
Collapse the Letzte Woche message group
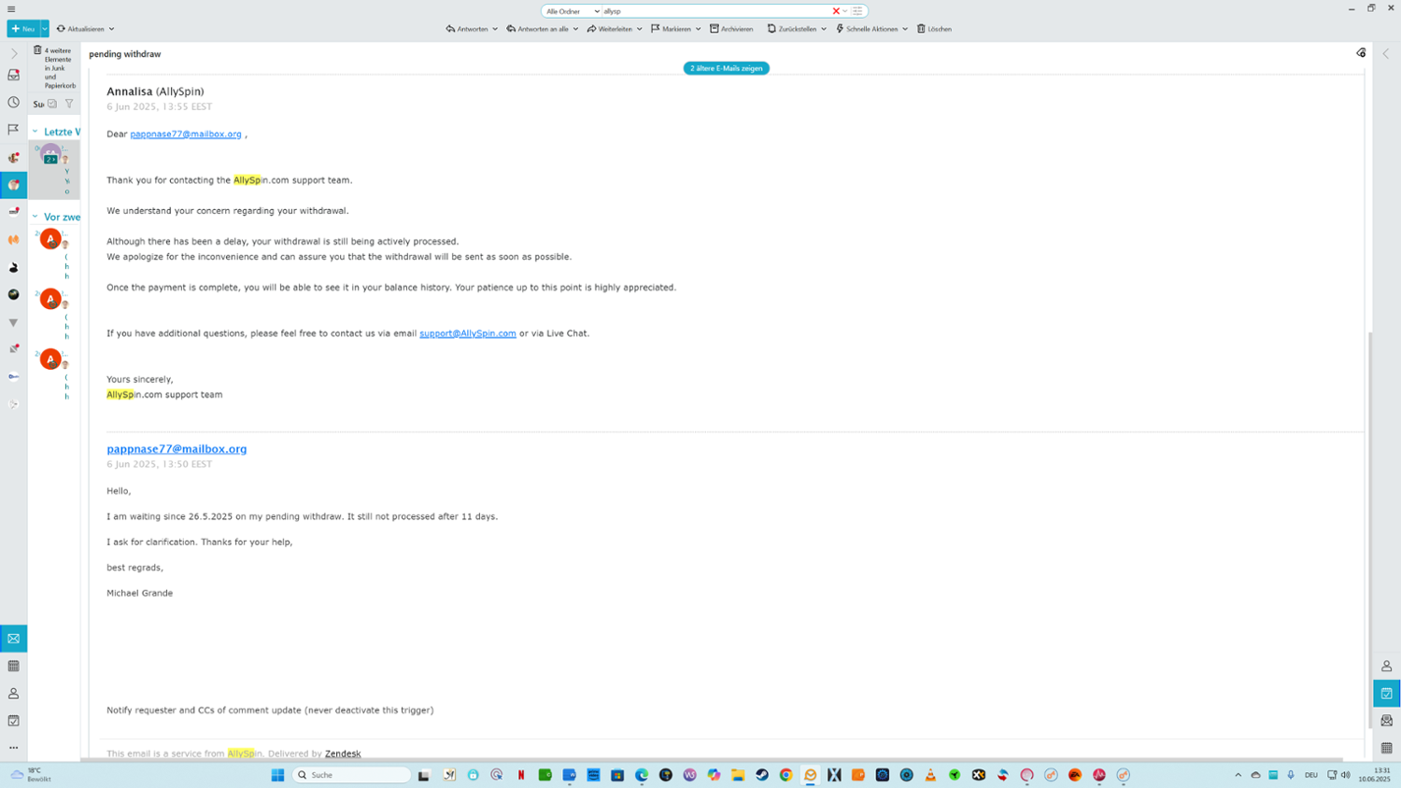[35, 132]
